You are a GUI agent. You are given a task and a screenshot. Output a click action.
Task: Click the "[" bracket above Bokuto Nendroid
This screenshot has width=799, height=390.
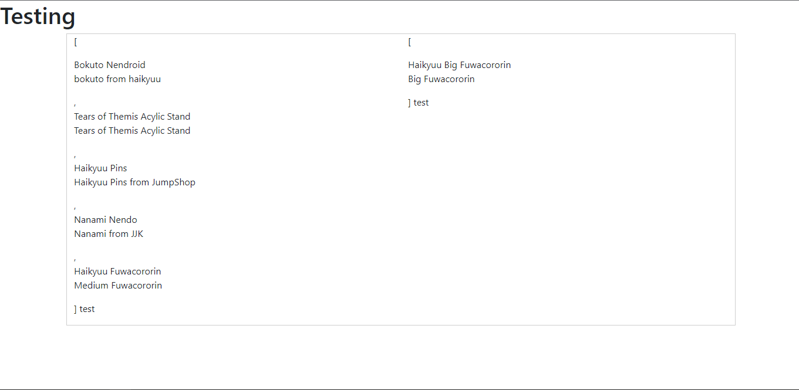[76, 42]
